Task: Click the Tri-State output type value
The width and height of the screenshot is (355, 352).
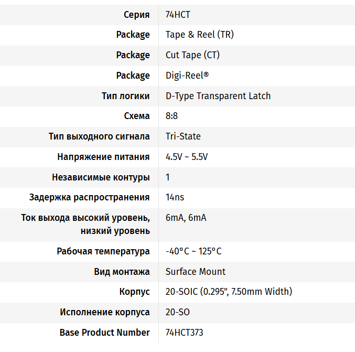Action: 183,136
